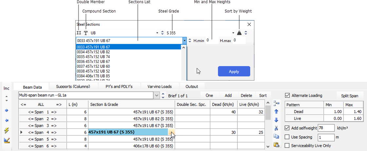Switch to Varying Loads tab
Image resolution: width=367 pixels, height=151 pixels.
click(160, 86)
